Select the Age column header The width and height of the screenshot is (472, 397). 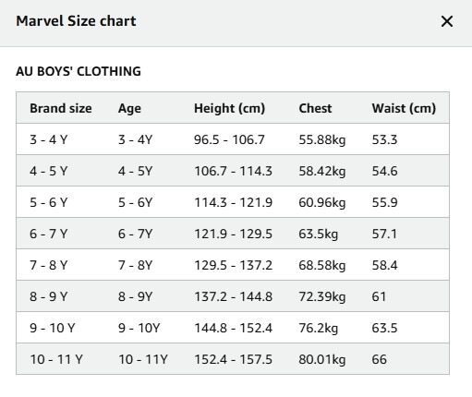point(129,109)
